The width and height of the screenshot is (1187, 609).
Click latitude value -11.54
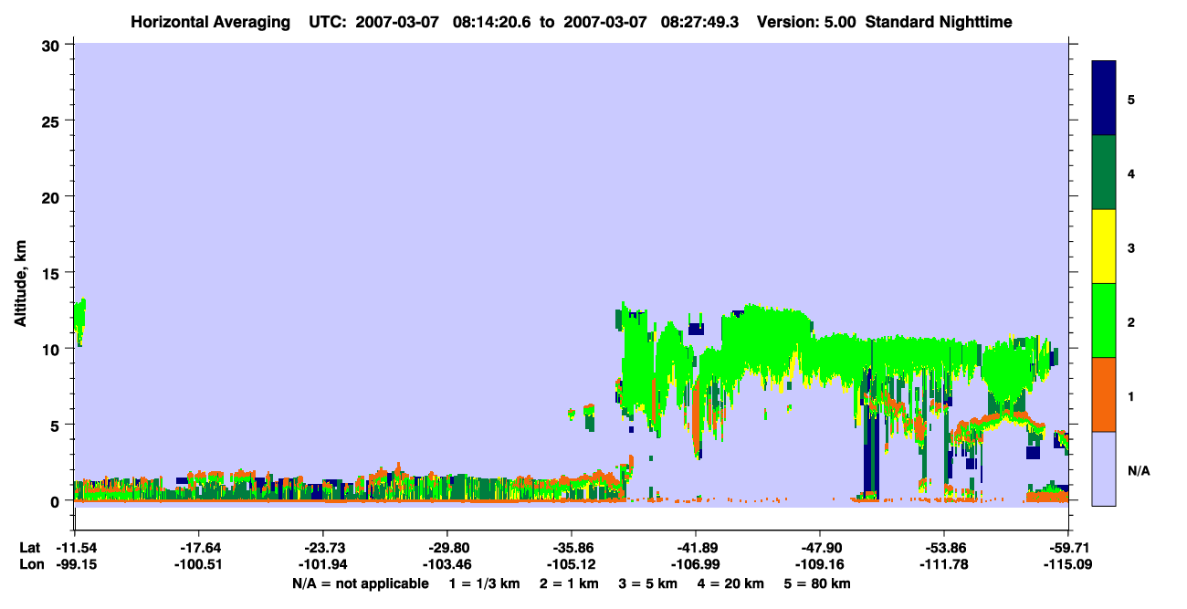point(75,548)
